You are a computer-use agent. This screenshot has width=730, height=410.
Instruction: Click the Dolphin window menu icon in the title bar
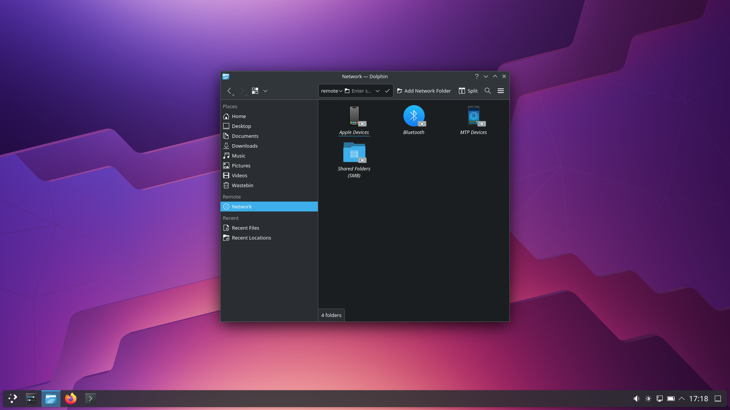point(226,76)
